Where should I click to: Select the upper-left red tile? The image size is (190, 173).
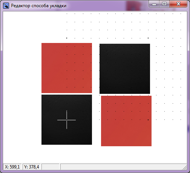[x=67, y=68]
